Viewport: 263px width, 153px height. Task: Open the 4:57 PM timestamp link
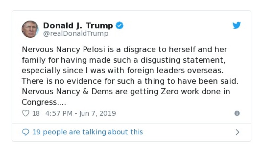point(58,113)
